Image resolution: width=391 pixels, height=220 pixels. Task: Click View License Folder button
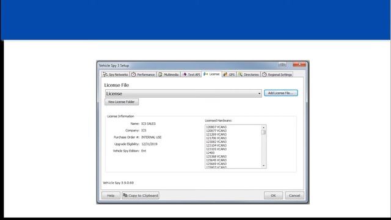[x=122, y=102]
